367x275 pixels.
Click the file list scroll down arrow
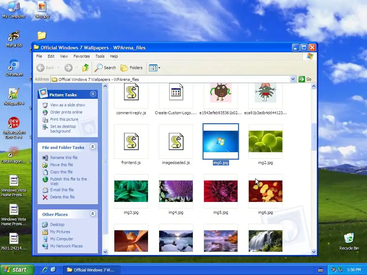pos(314,252)
